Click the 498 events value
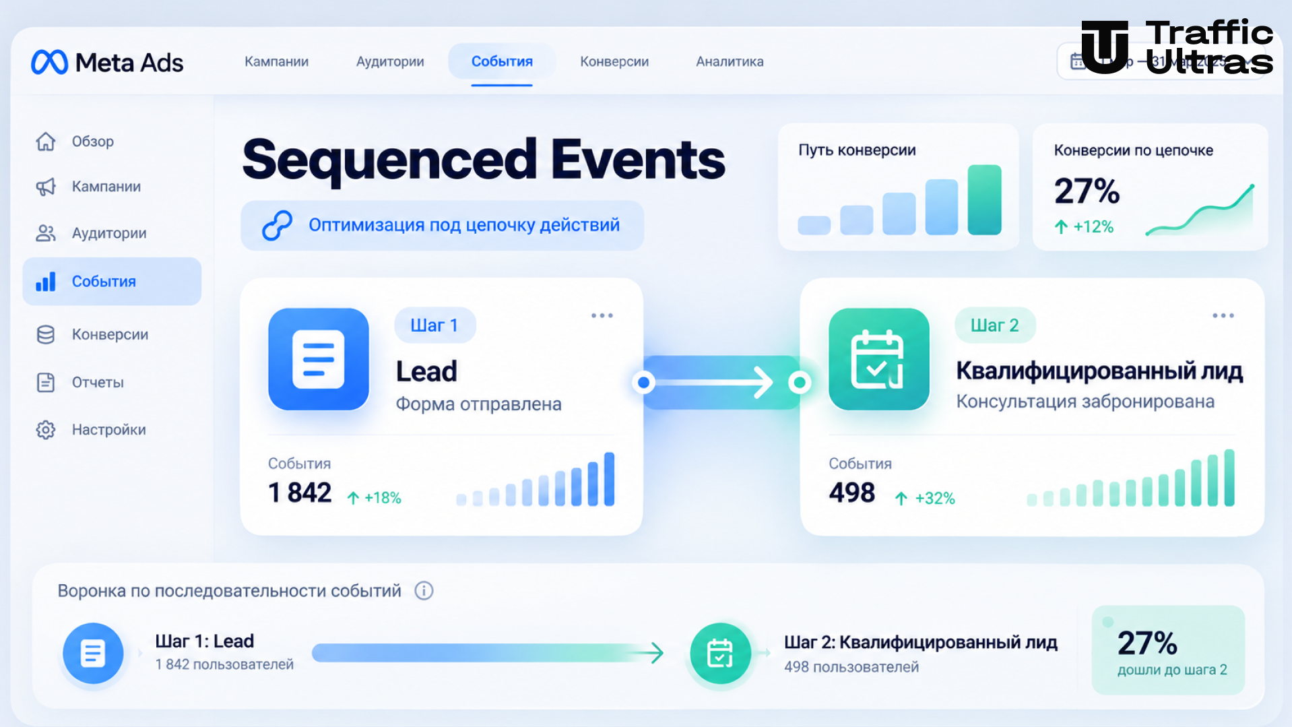The height and width of the screenshot is (727, 1292). coord(852,493)
